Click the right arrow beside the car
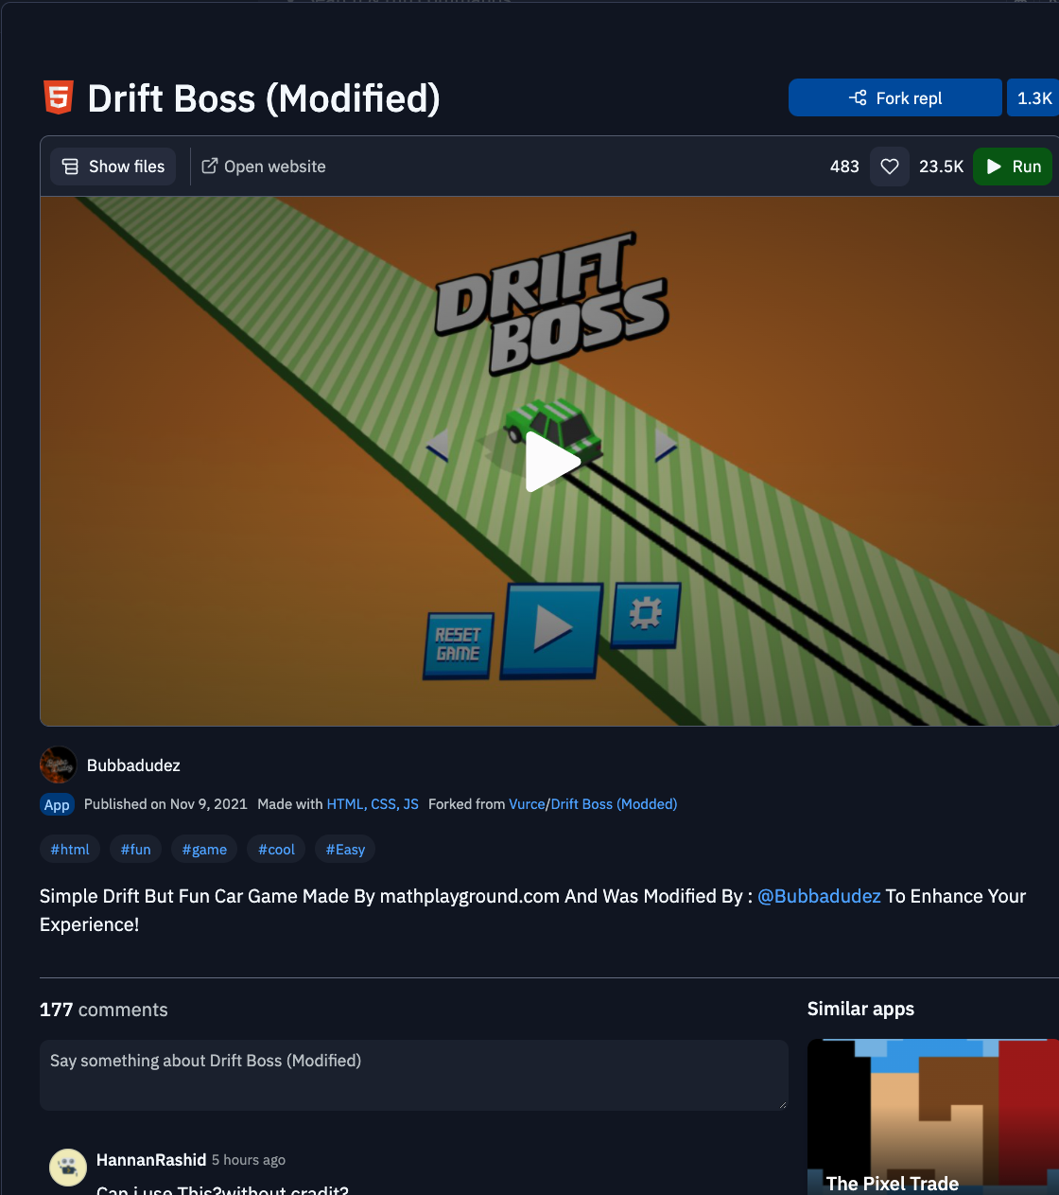Screen dimensions: 1059x1195 666,445
